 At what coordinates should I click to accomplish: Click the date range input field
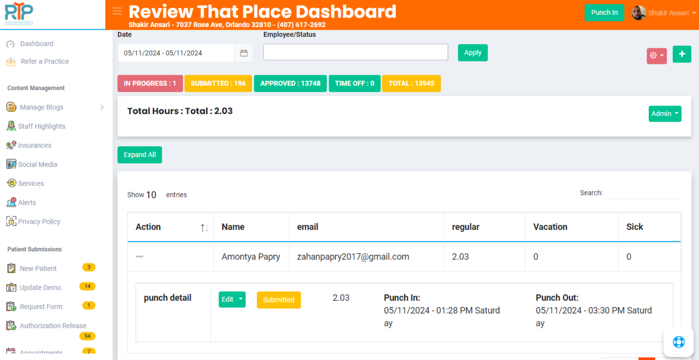point(176,53)
